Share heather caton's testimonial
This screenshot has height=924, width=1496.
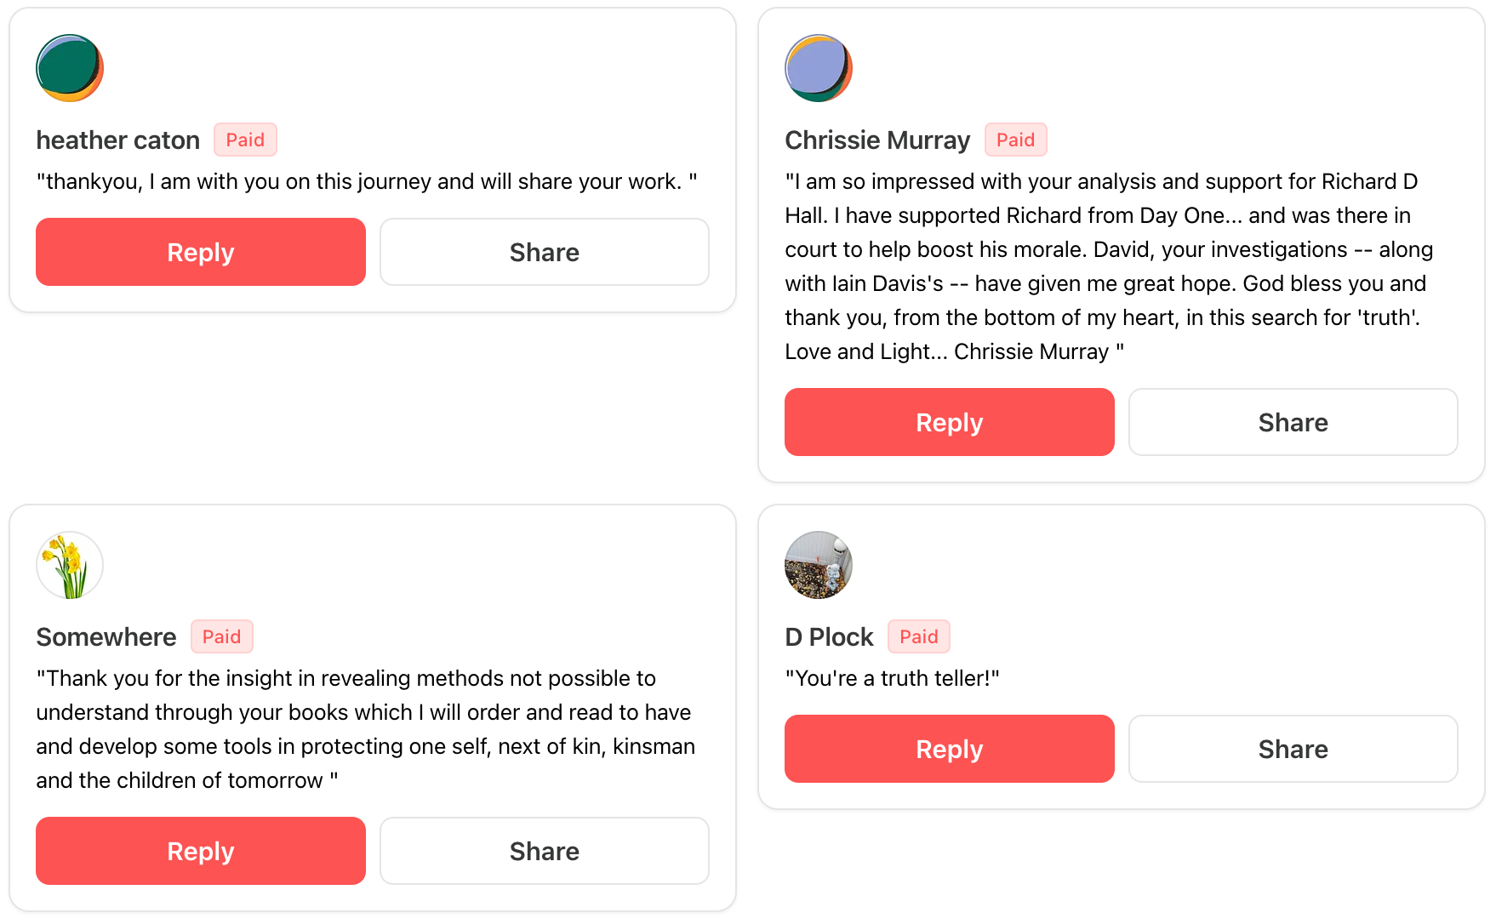coord(544,252)
